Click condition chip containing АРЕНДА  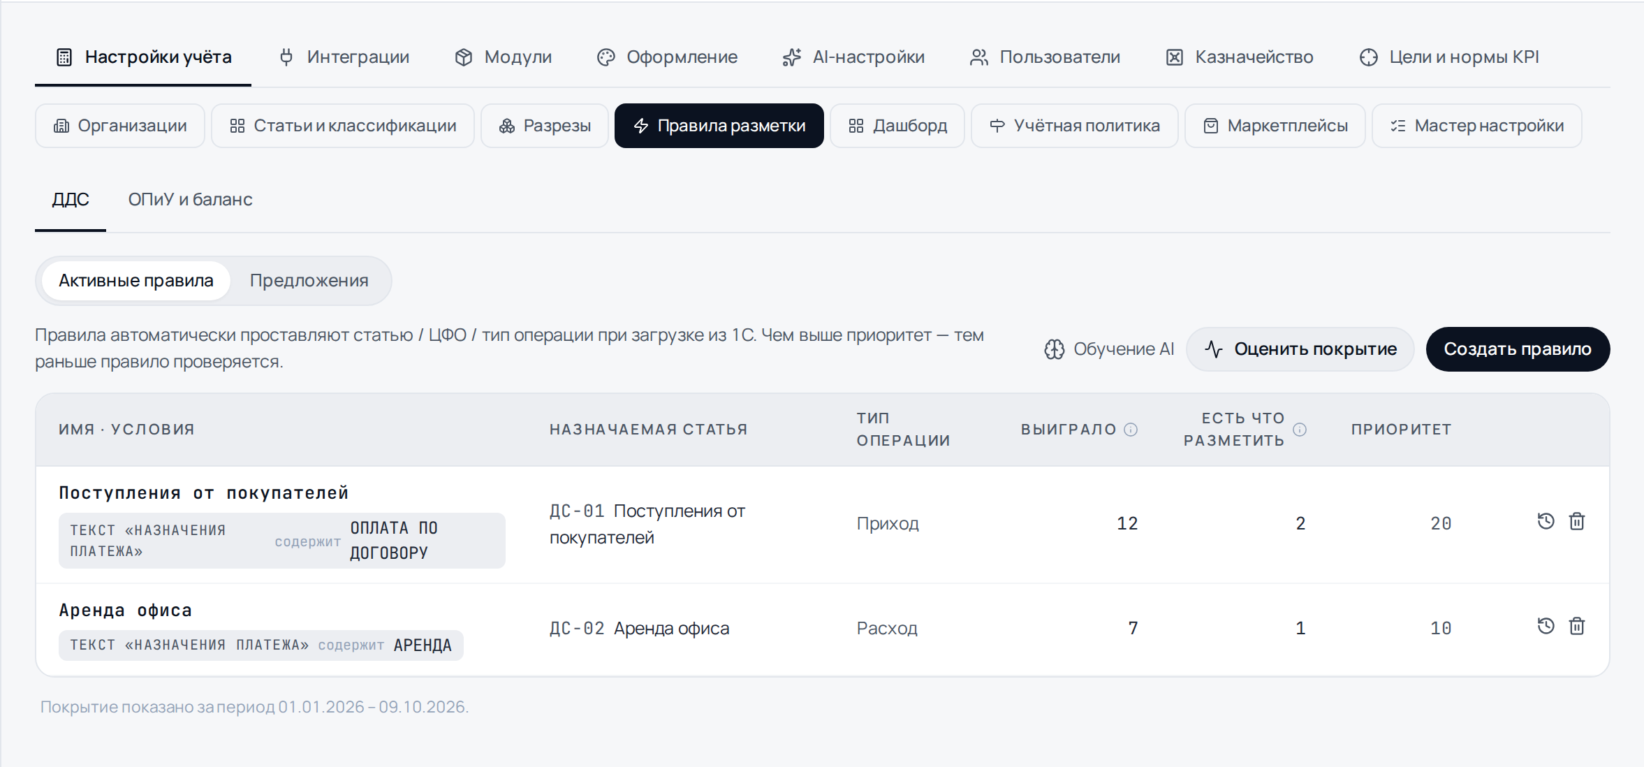(x=261, y=645)
